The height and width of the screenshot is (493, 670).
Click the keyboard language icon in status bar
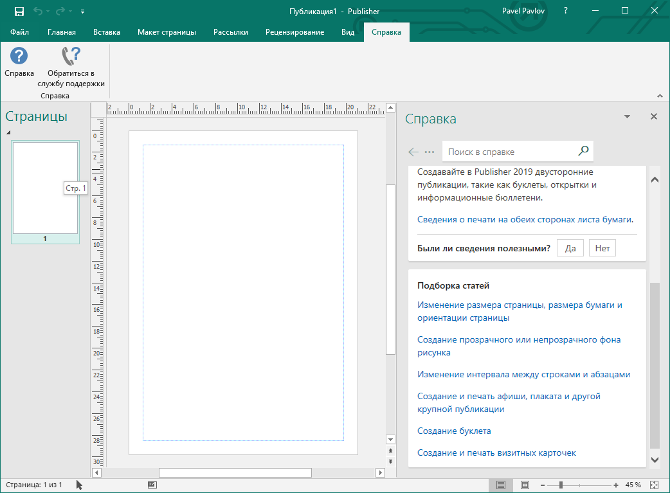(152, 485)
